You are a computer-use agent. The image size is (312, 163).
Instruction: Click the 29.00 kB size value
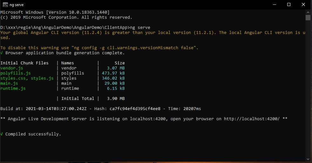(x=115, y=83)
